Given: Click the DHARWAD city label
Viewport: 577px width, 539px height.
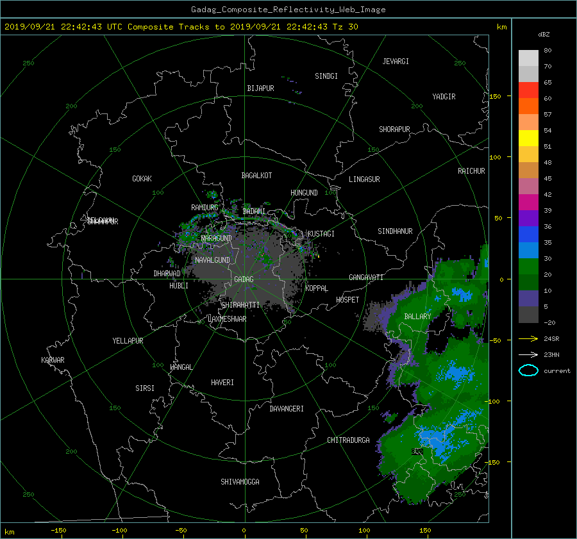Looking at the screenshot, I should click(167, 274).
